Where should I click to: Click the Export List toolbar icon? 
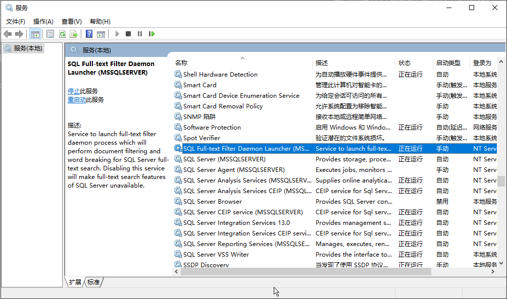[x=74, y=34]
